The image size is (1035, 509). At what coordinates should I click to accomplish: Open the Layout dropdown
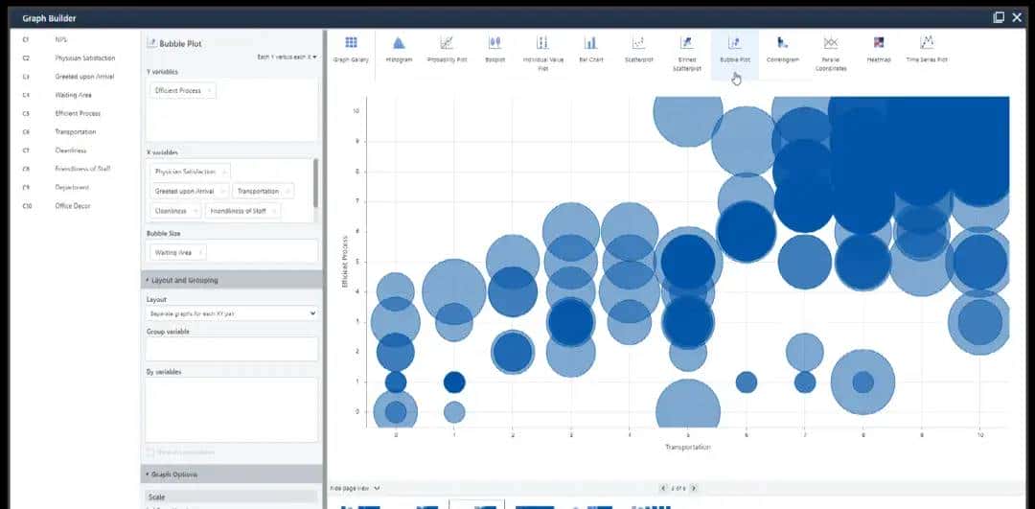[231, 313]
